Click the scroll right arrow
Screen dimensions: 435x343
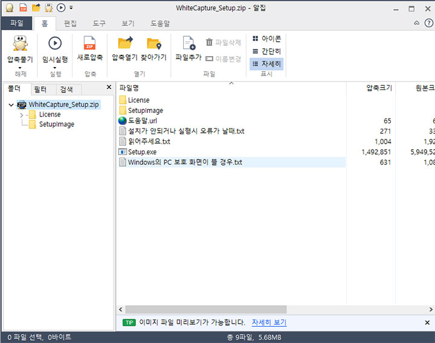click(x=431, y=309)
